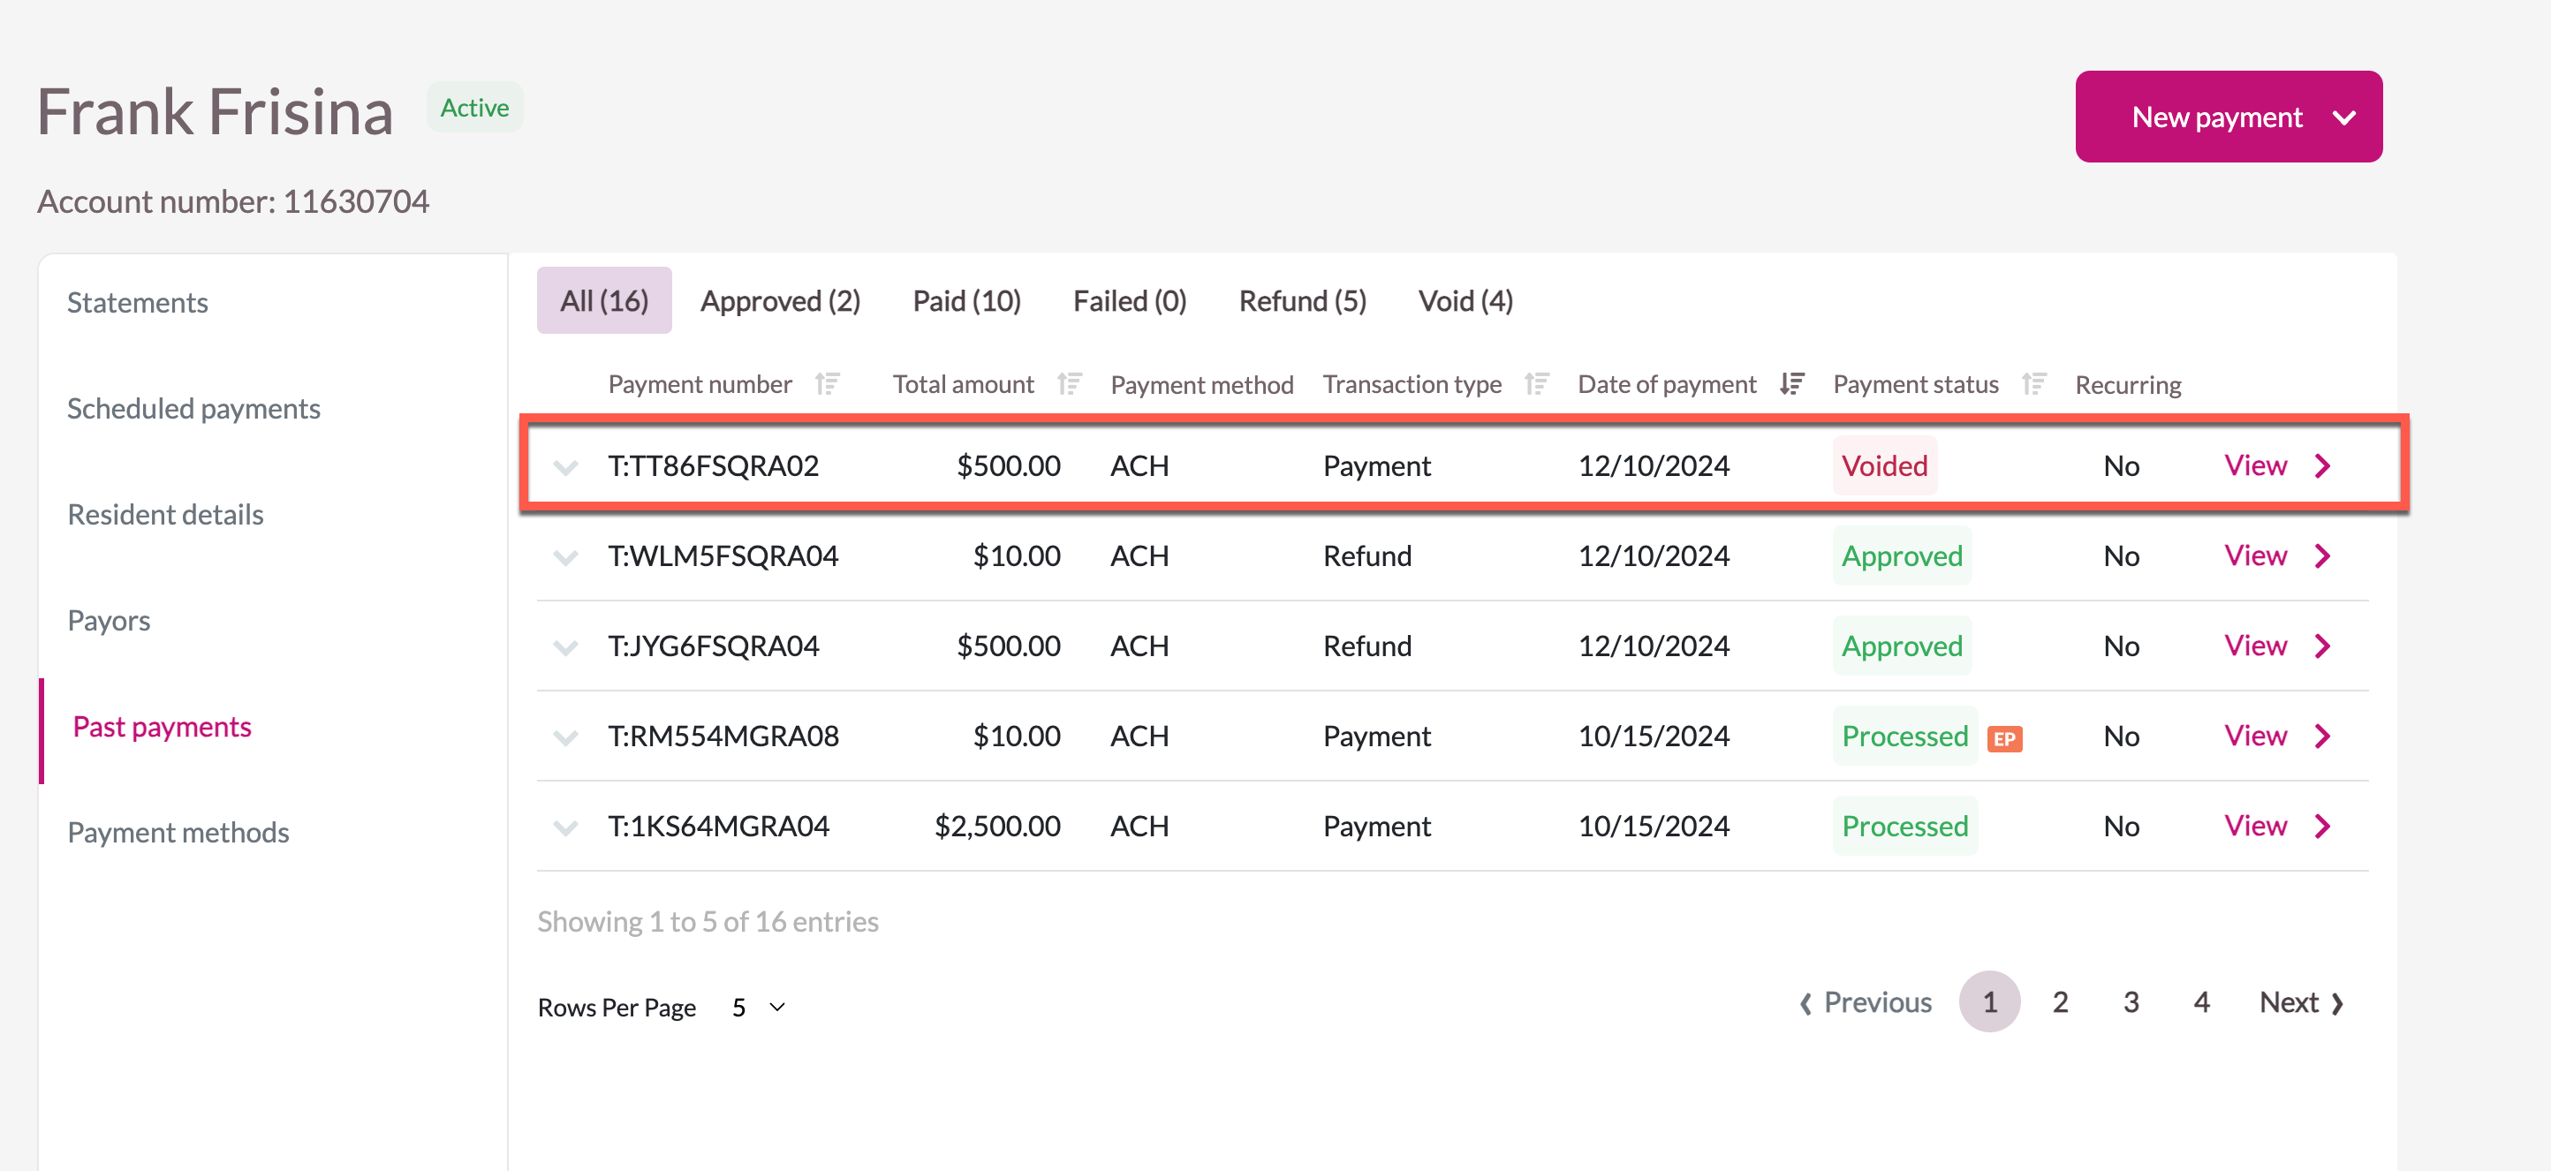Screen dimensions: 2551x1171
Task: Expand row for payment T:TT86FSQRA02
Action: click(565, 467)
